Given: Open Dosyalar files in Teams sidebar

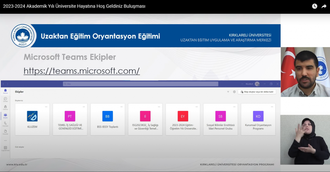Looking at the screenshot, I should coord(5,132).
